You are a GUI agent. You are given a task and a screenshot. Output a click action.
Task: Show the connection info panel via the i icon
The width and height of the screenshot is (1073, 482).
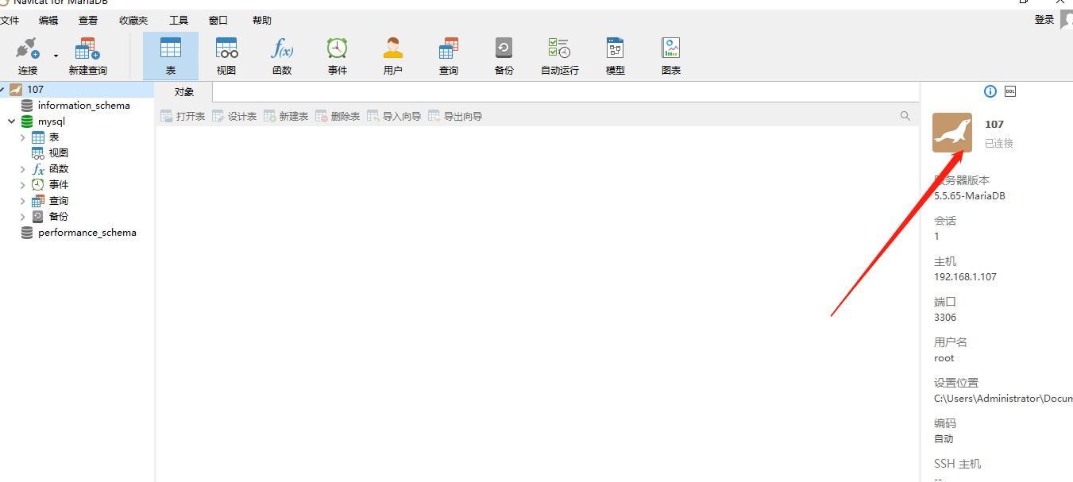click(990, 91)
